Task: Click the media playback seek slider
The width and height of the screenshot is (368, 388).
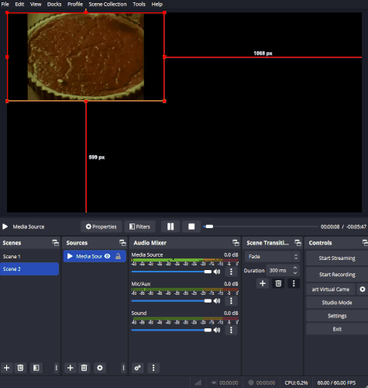Action: click(x=261, y=227)
